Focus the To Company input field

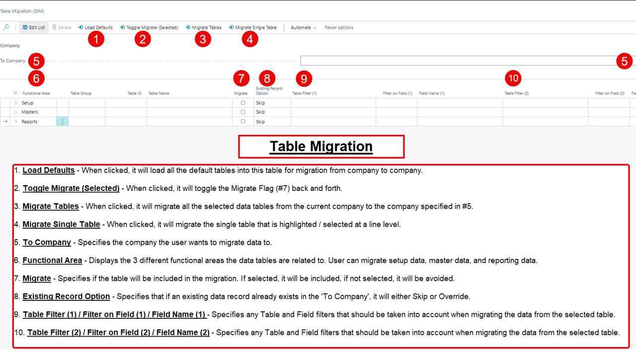pos(468,61)
